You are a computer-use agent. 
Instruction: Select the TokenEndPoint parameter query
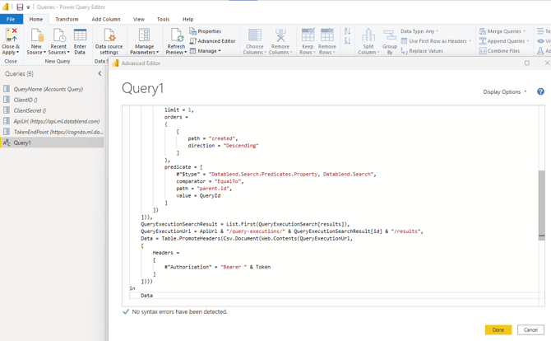[52, 132]
